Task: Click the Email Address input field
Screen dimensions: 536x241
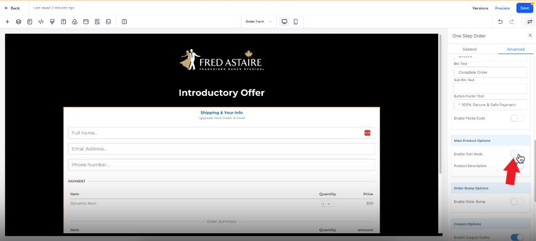Action: [221, 149]
